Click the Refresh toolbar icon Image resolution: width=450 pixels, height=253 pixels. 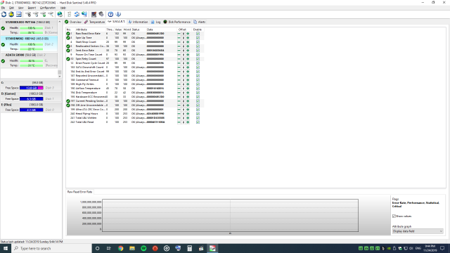point(4,14)
